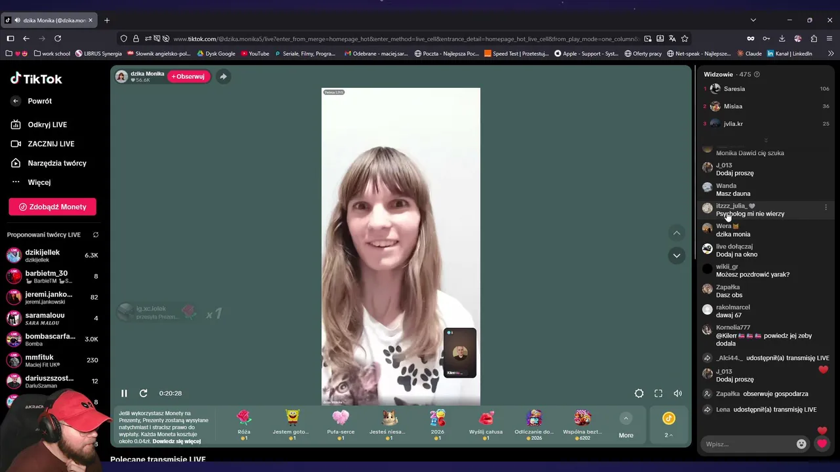This screenshot has height=472, width=840.
Task: Pause the live stream playback
Action: pyautogui.click(x=124, y=393)
